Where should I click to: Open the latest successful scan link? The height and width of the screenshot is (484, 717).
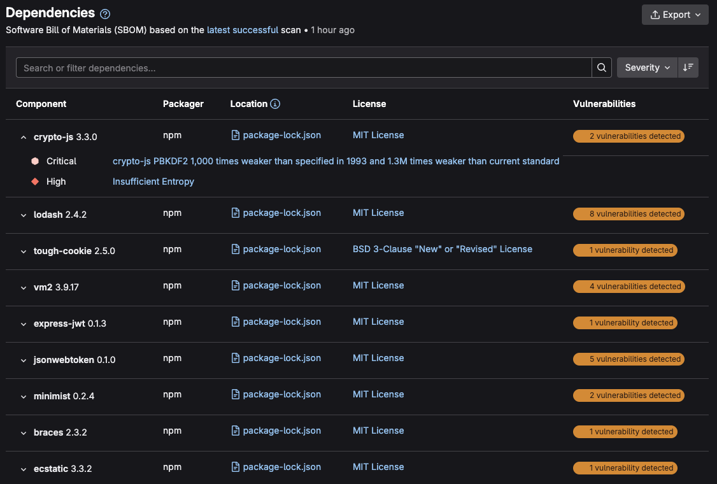coord(242,30)
